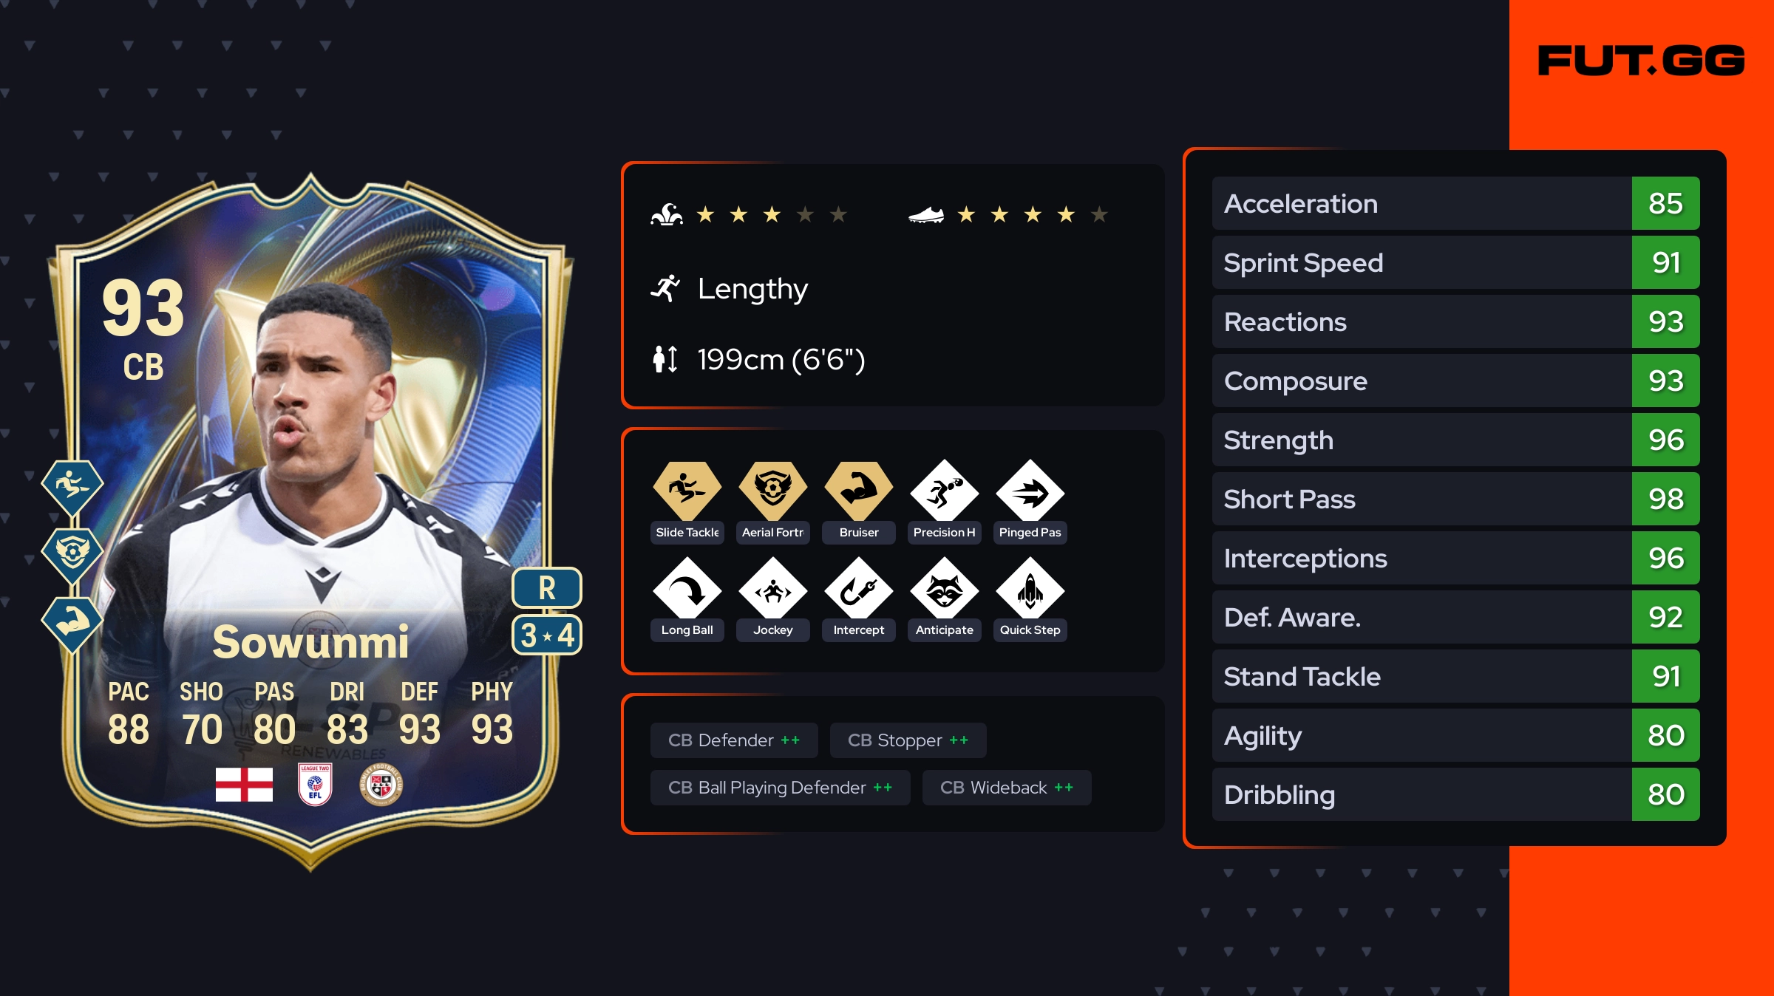Viewport: 1774px width, 996px height.
Task: Click the Slide Tackle playstyle icon
Action: click(687, 491)
